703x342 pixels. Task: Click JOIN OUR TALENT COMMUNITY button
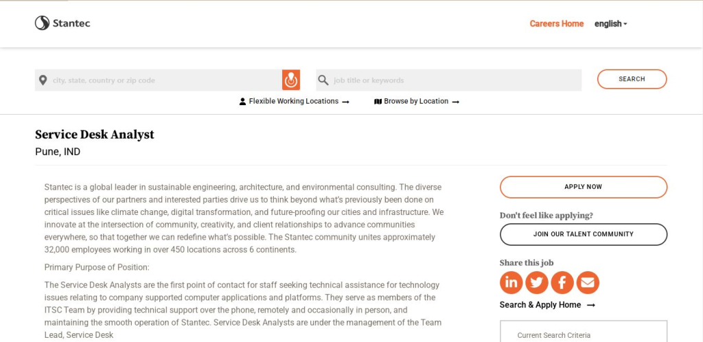[x=584, y=234]
